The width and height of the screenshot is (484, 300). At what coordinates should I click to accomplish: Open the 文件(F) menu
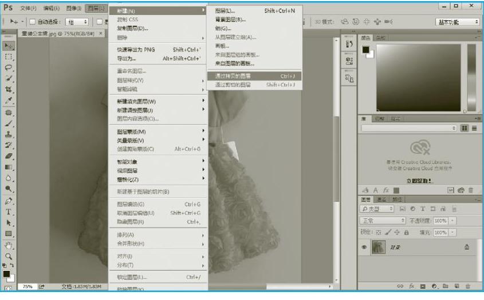pyautogui.click(x=28, y=9)
